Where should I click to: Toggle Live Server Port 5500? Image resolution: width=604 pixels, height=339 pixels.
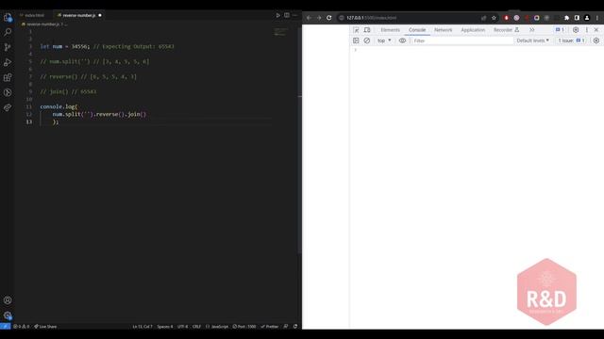[x=244, y=327]
